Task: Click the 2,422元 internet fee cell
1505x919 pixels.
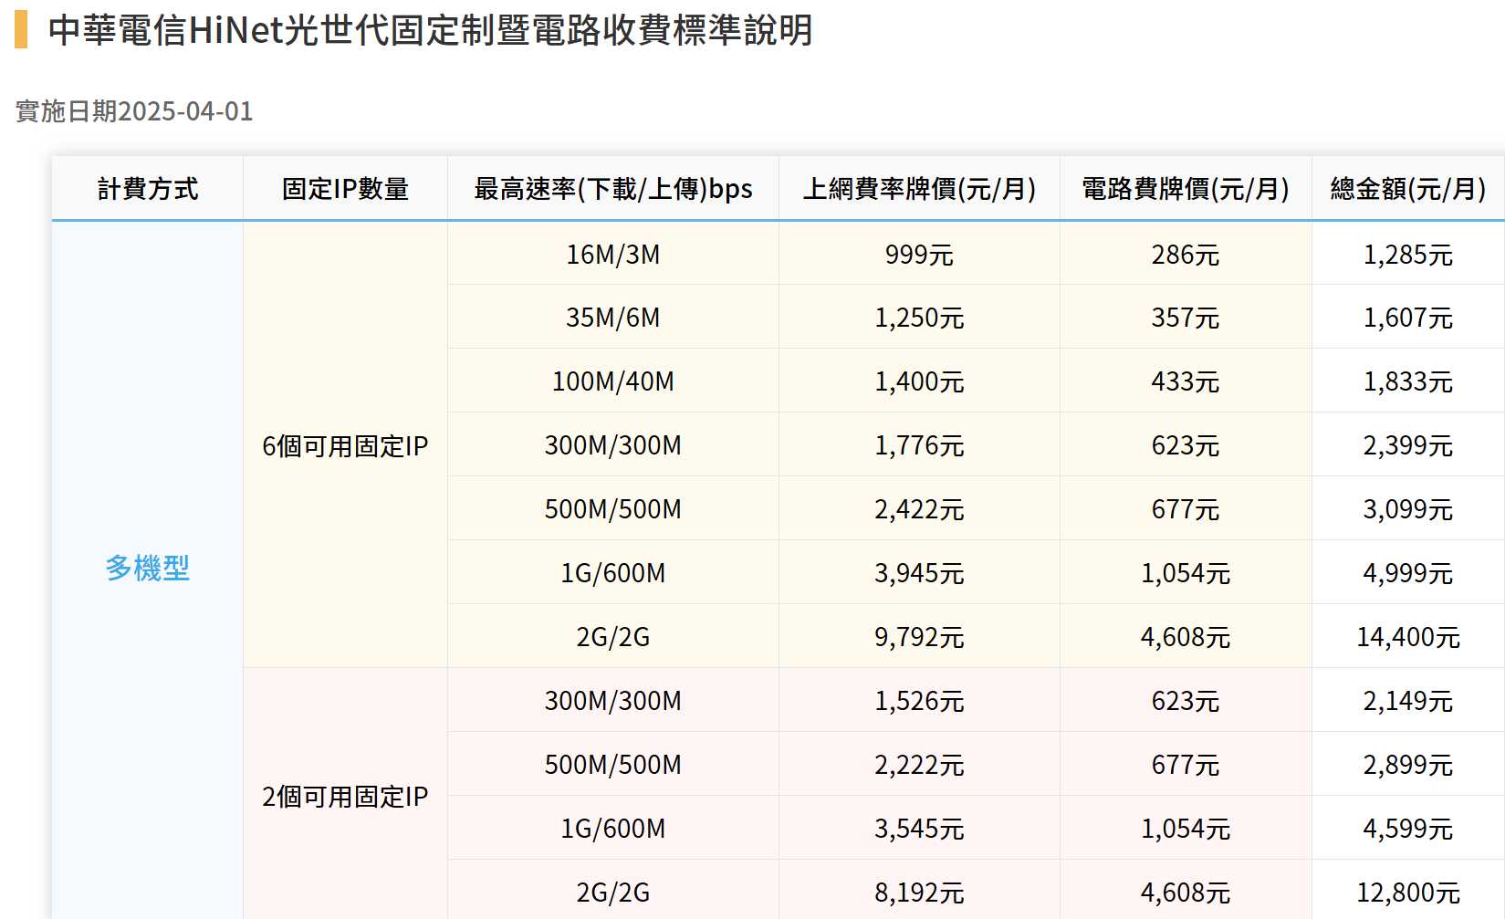Action: (x=919, y=509)
